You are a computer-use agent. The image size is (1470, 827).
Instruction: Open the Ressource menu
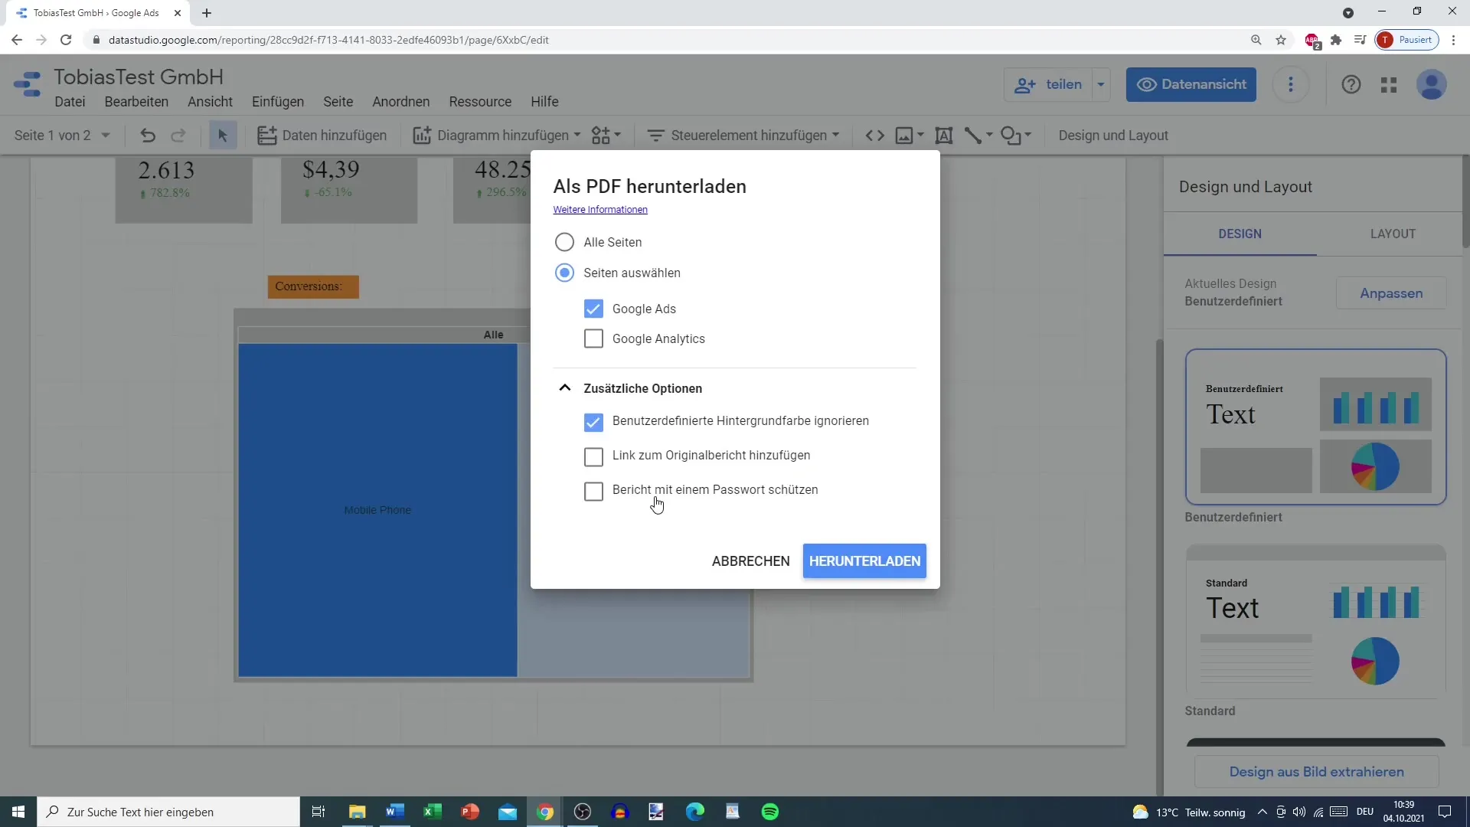point(480,102)
